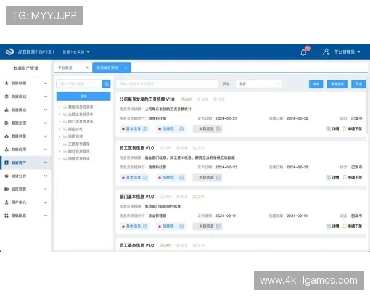Click the orange 文件 tag on 部门基本信息 card
Viewport: 370px width, 296px height.
(199, 197)
